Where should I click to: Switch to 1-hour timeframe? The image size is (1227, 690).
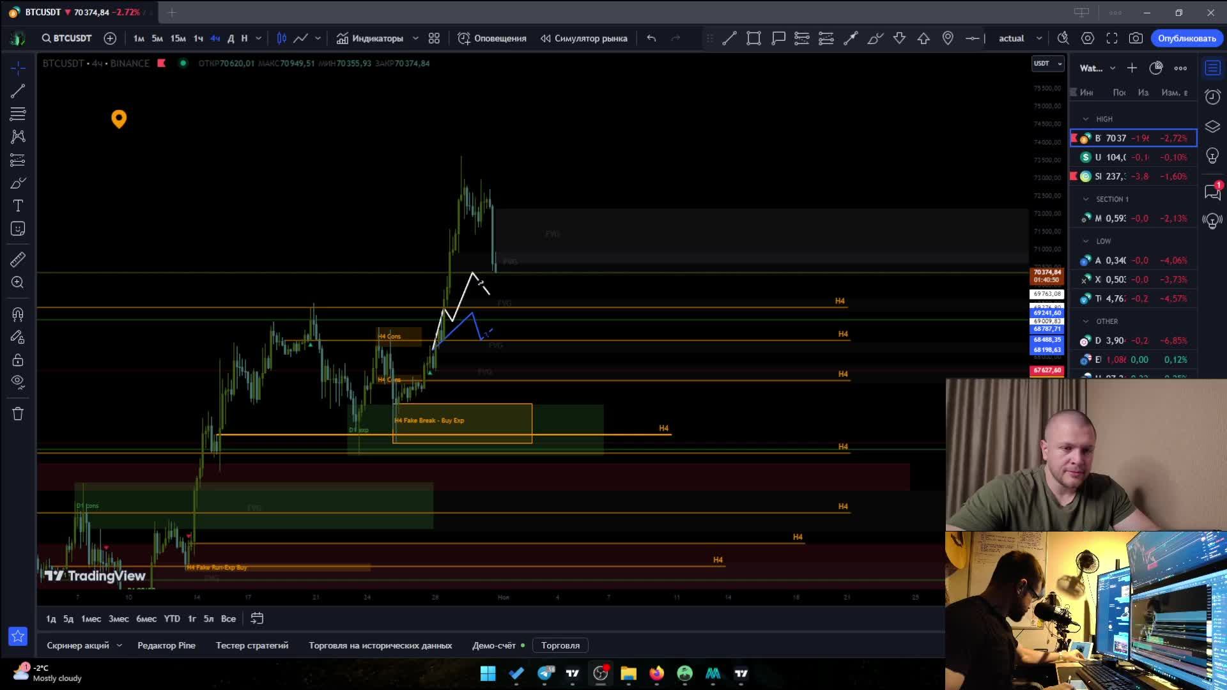click(x=199, y=38)
